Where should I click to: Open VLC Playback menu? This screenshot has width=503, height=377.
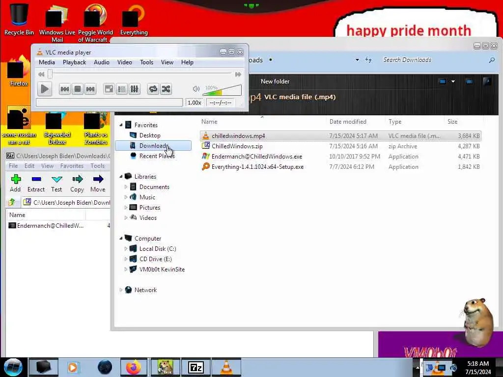coord(75,62)
